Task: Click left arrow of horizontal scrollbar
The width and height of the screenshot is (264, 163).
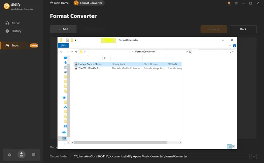Action: point(72,143)
